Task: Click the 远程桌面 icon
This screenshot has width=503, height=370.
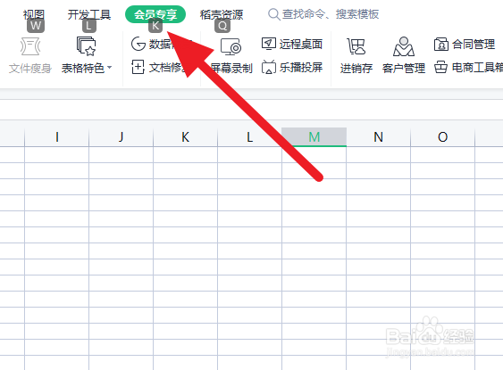Action: point(269,44)
